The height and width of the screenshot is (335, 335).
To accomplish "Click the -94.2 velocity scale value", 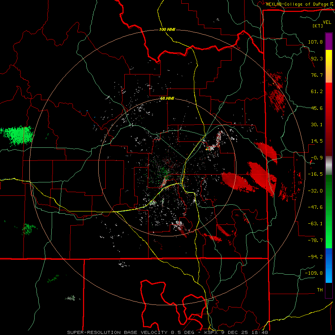I will pyautogui.click(x=315, y=257).
